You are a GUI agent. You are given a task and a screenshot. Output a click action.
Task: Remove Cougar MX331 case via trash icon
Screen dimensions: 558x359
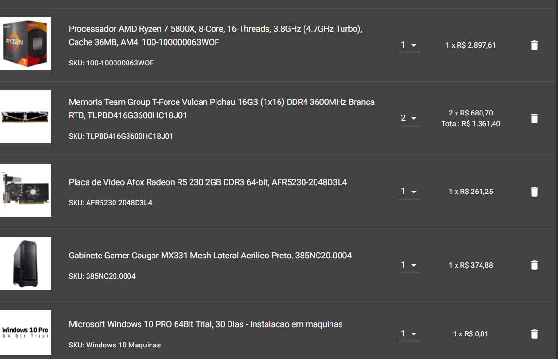click(534, 265)
